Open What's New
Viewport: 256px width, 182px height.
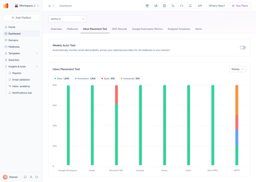tap(216, 5)
